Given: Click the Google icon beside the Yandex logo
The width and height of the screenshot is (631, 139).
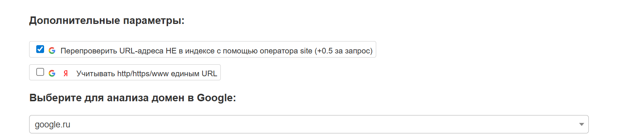Looking at the screenshot, I should pos(52,73).
